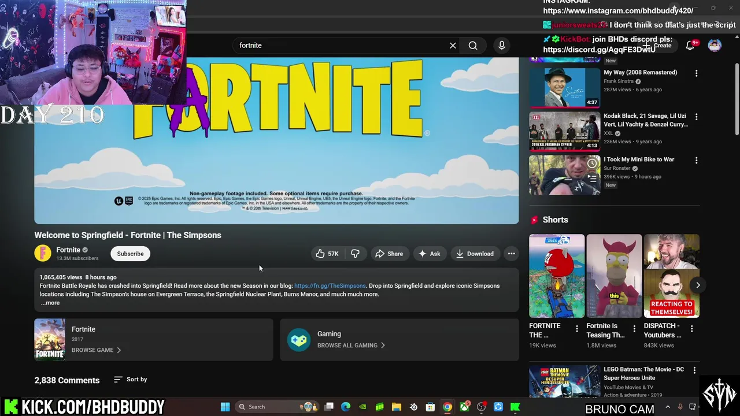
Task: Open options for DISPATCH short
Action: [692, 328]
